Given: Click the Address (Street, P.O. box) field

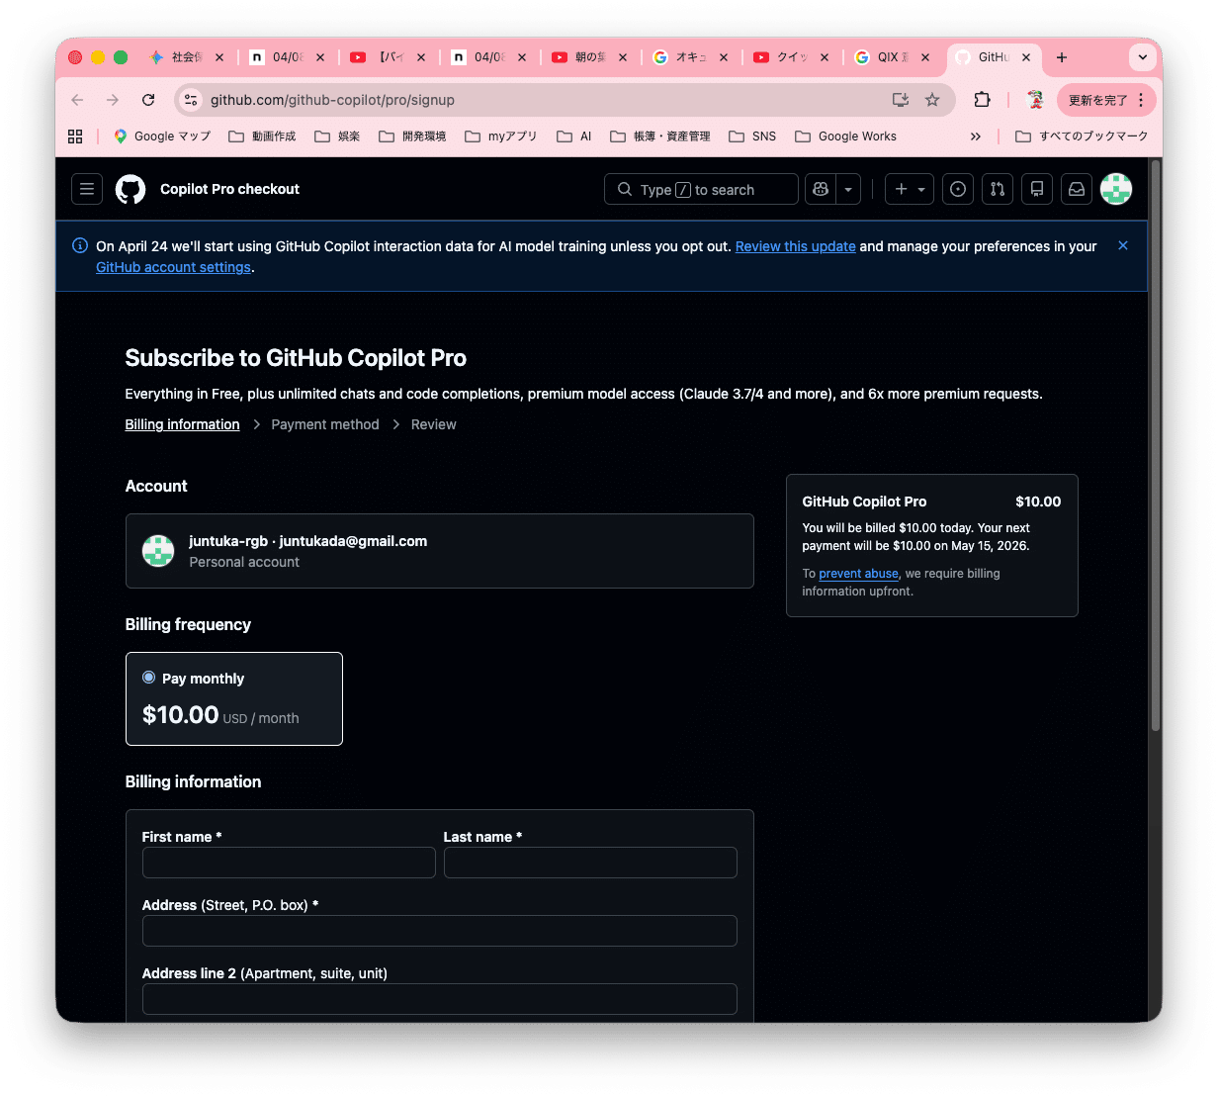Looking at the screenshot, I should pyautogui.click(x=440, y=931).
